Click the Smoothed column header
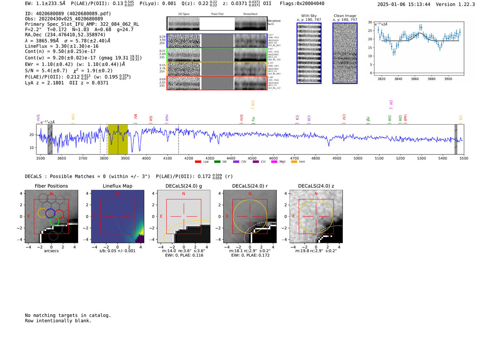The image size is (500, 340). pos(250,14)
